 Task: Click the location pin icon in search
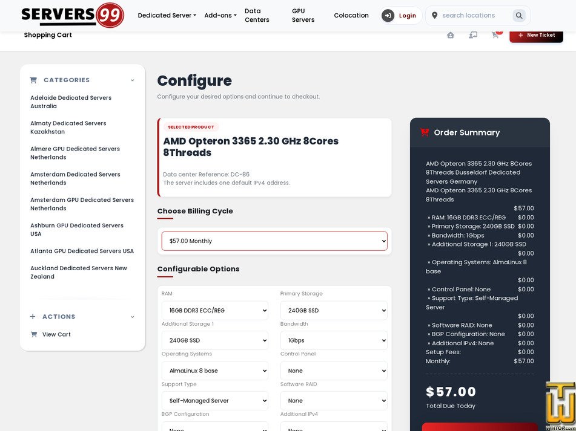coord(434,15)
